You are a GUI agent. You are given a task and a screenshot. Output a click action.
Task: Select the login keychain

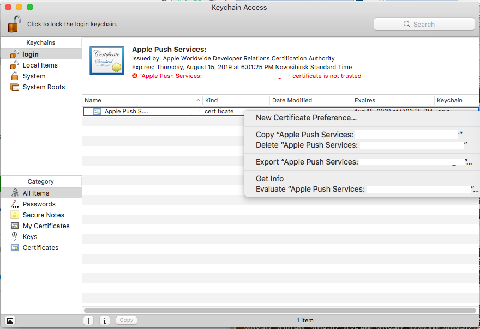coord(41,54)
